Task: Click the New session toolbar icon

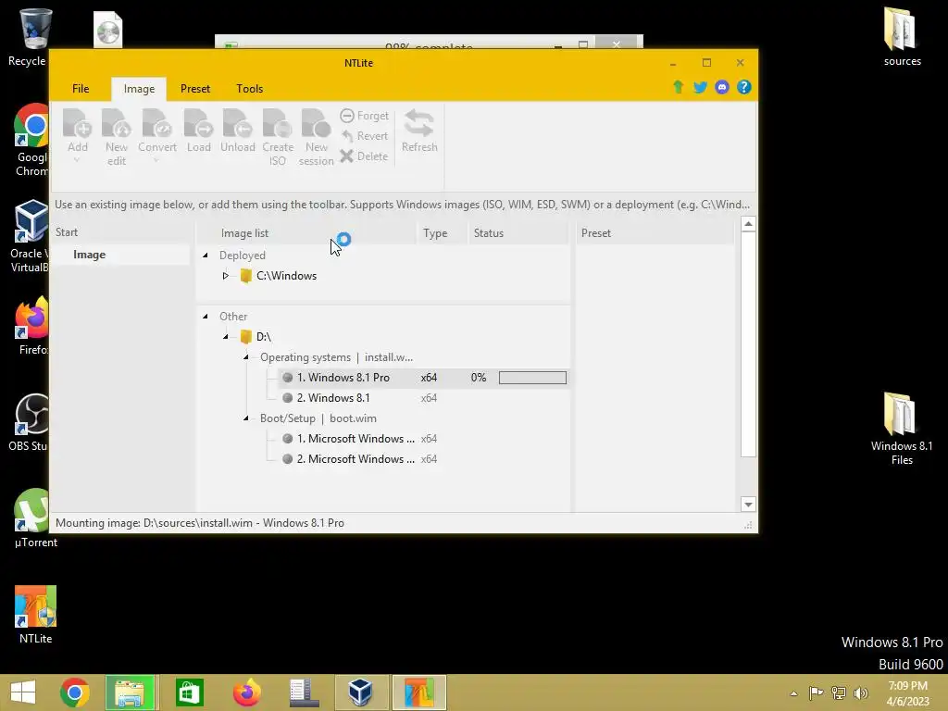Action: pyautogui.click(x=317, y=137)
